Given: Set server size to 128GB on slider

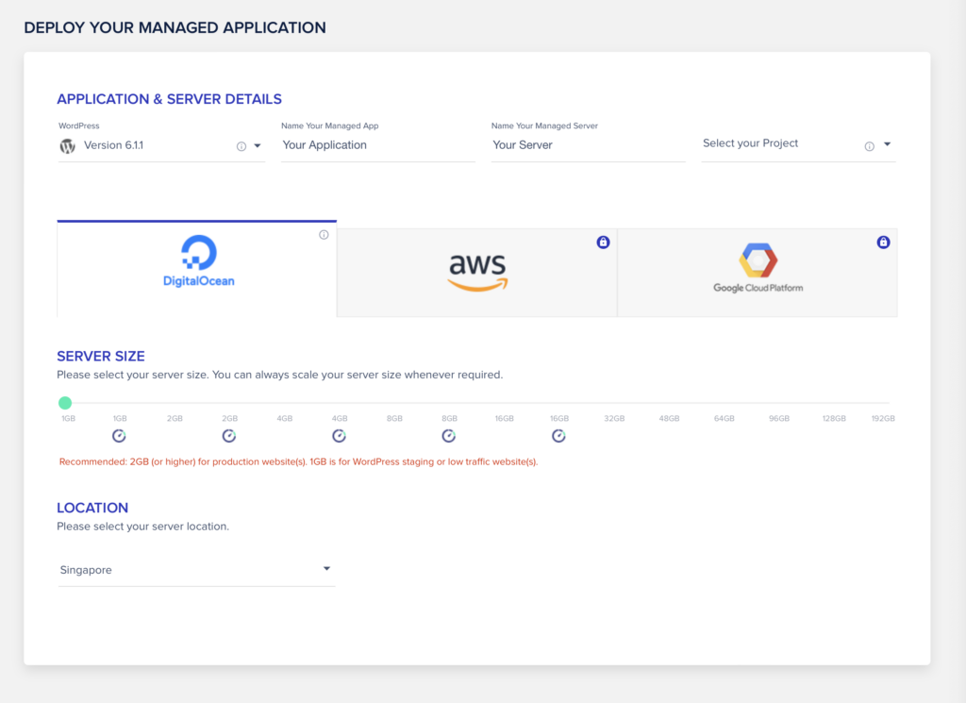Looking at the screenshot, I should point(834,418).
